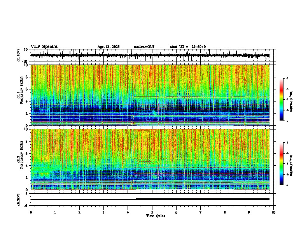Click time axis tick label '5'

(152, 212)
